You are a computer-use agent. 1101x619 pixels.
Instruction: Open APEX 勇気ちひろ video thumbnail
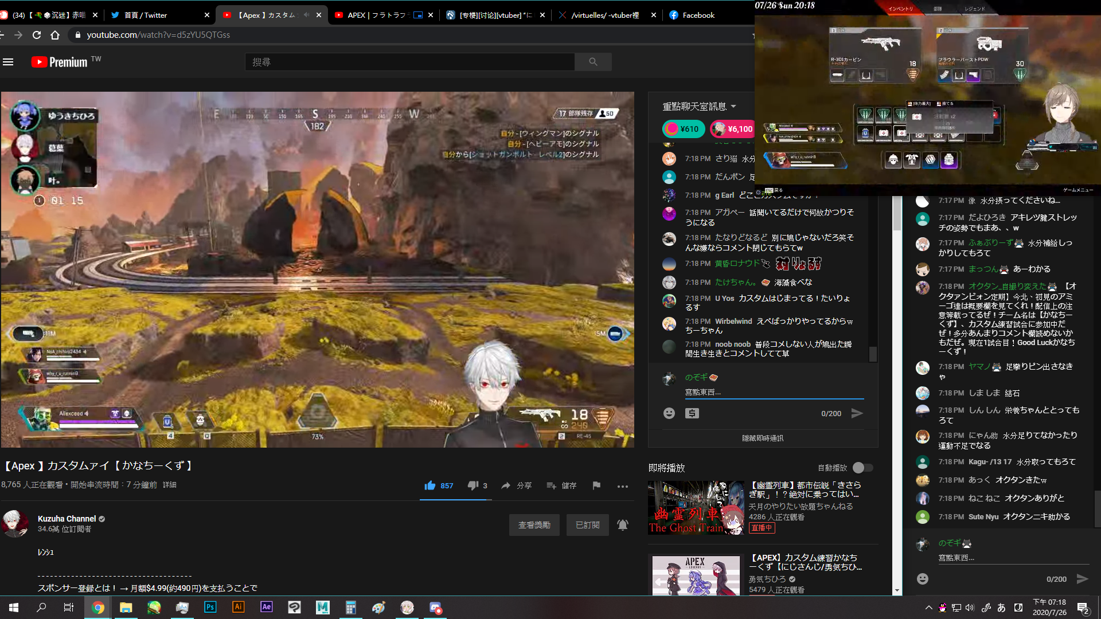tap(696, 575)
